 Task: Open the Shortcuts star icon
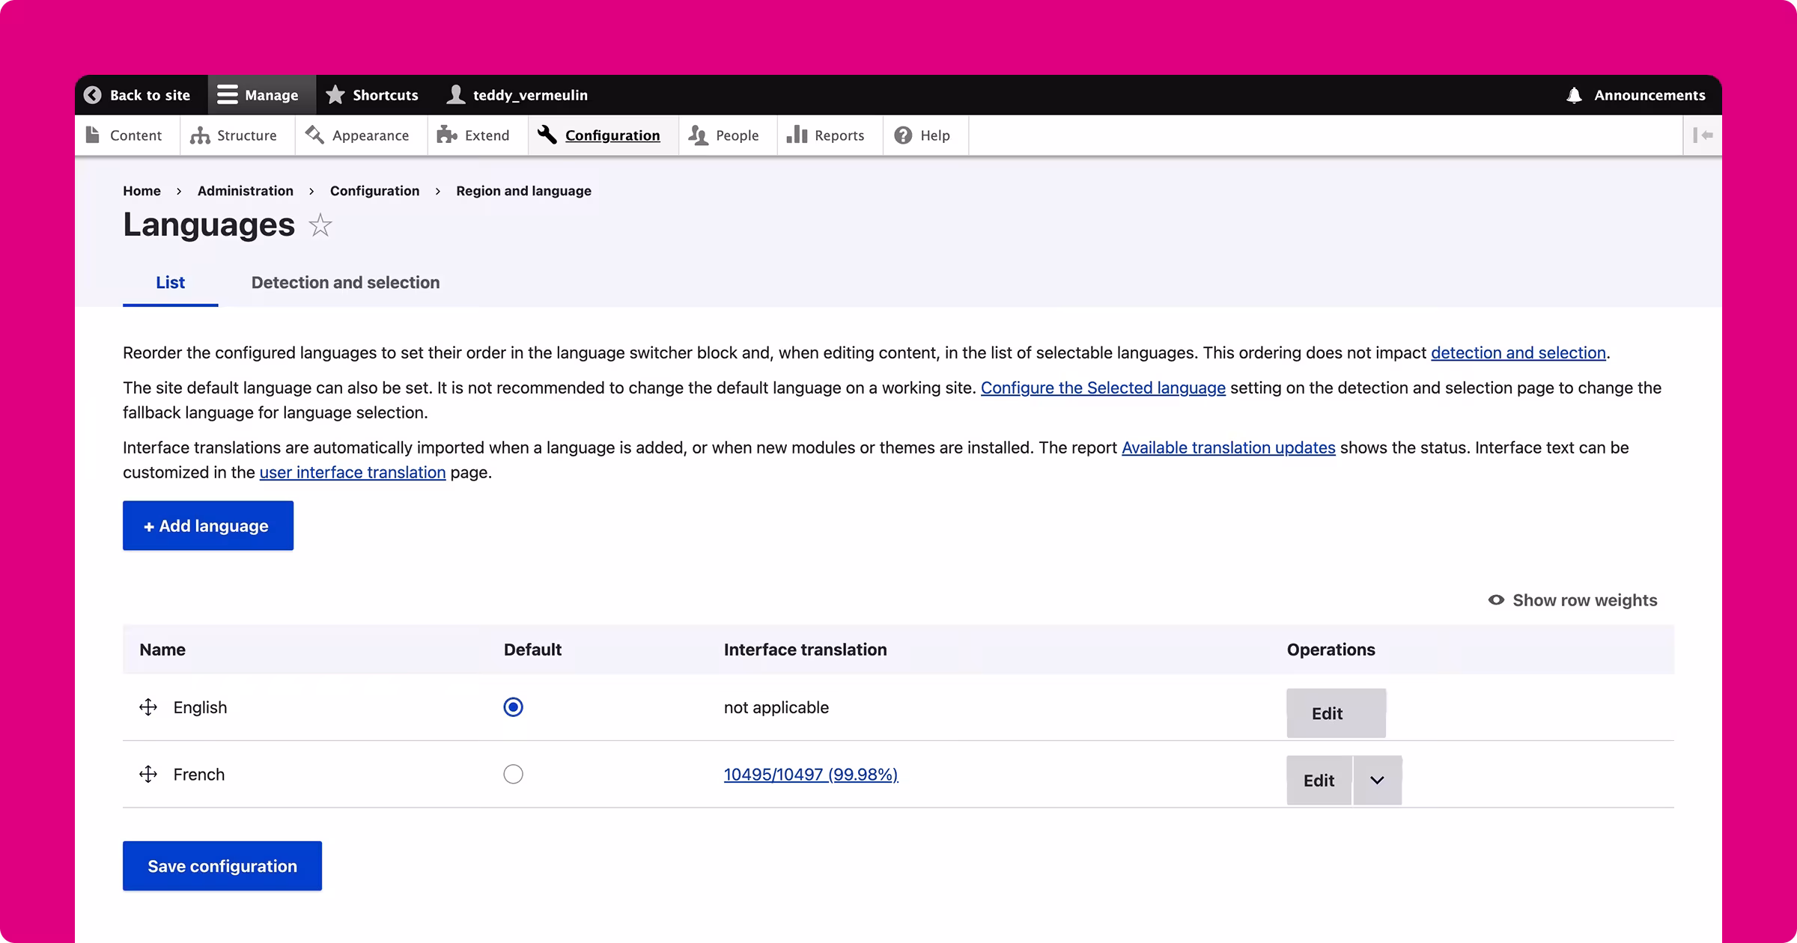point(335,95)
